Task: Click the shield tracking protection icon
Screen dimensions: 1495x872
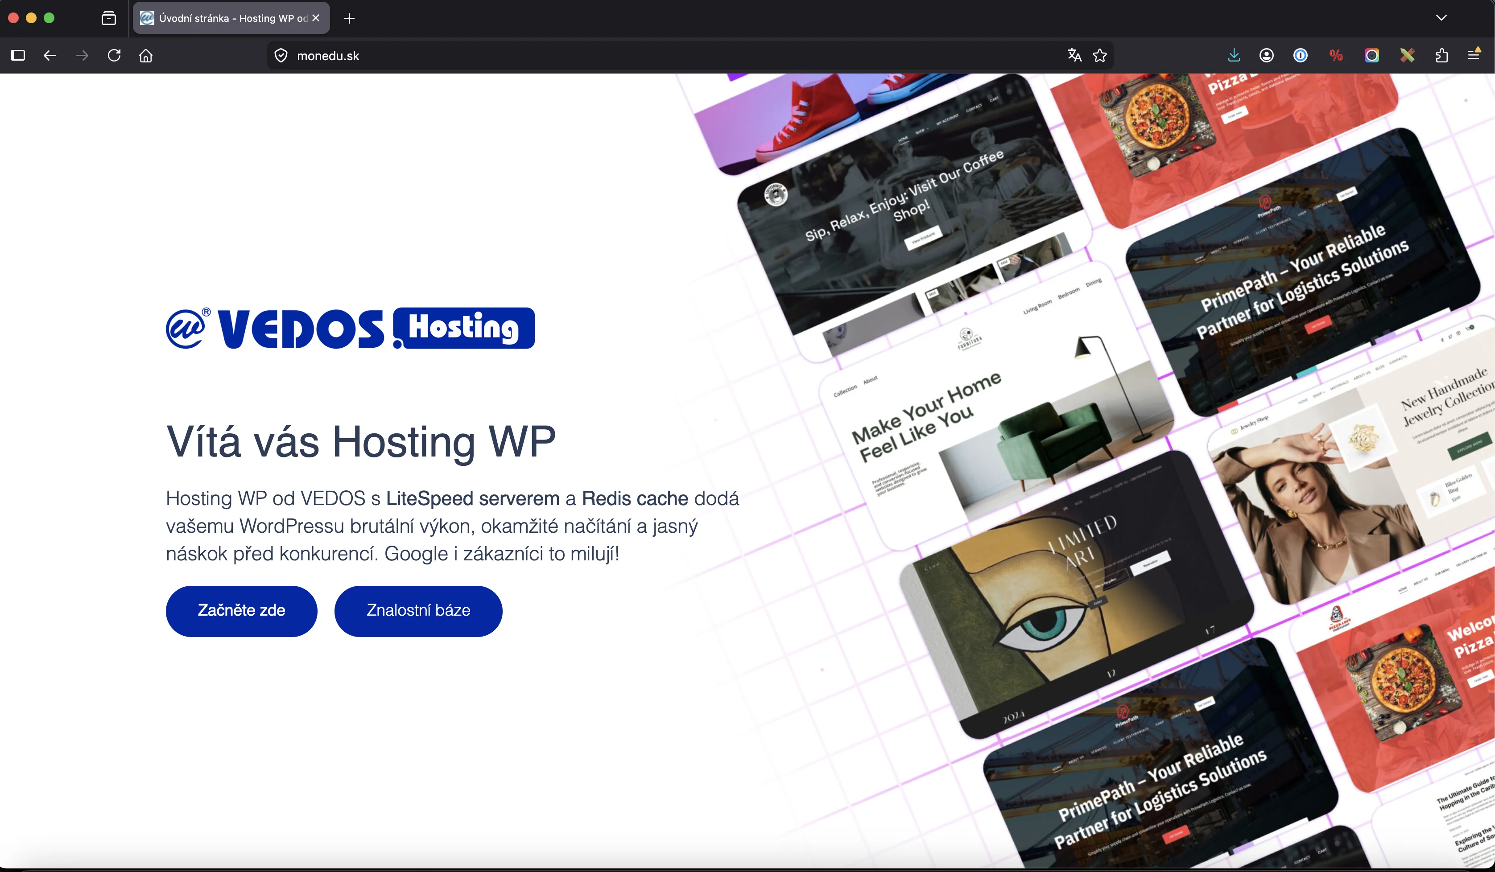Action: point(281,56)
